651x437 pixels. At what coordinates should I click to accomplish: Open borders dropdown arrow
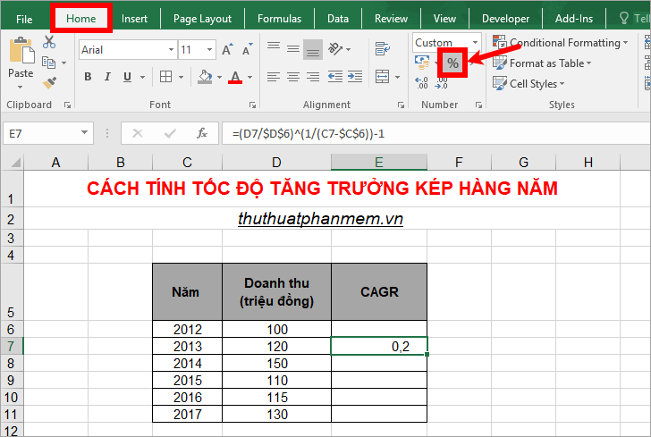click(x=181, y=77)
